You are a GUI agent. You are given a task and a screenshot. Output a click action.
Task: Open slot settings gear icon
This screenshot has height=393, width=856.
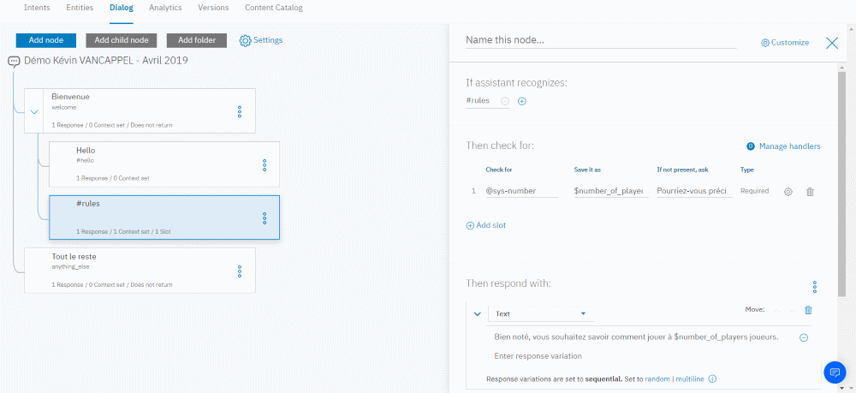788,192
